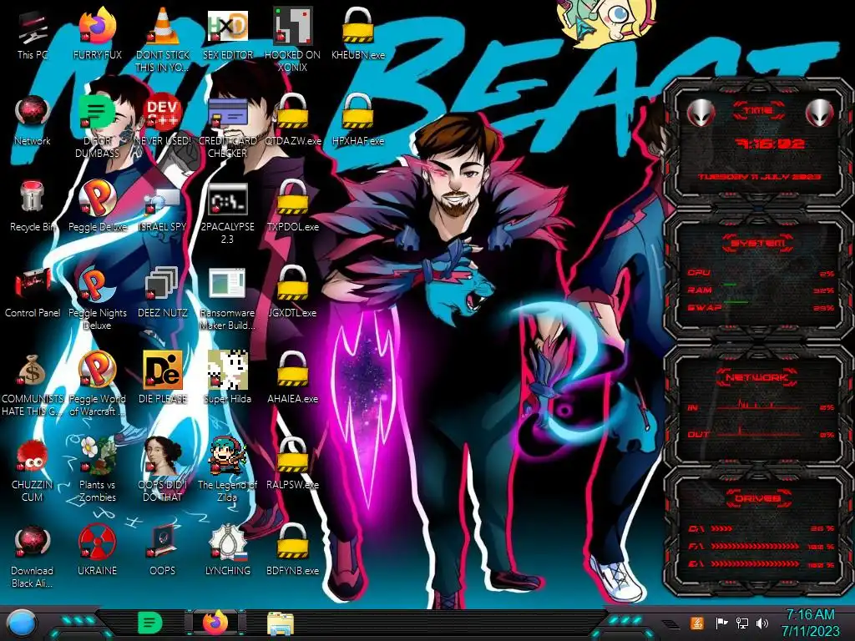Open the flag Action Center tray icon
This screenshot has width=855, height=641.
tap(721, 623)
